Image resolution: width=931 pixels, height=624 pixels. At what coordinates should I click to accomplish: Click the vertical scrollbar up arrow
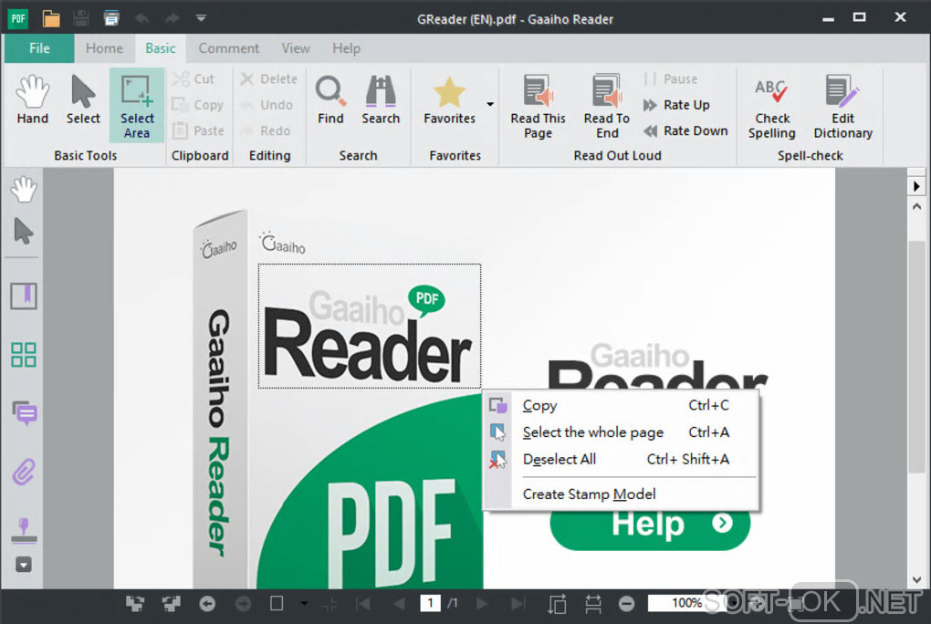coord(916,206)
